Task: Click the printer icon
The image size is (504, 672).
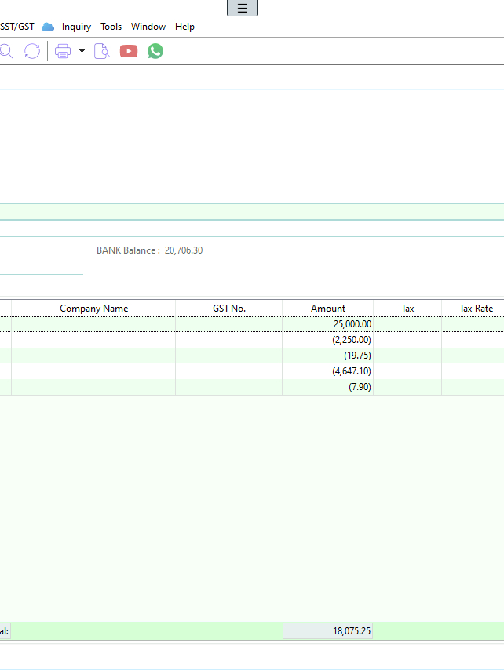Action: 63,51
